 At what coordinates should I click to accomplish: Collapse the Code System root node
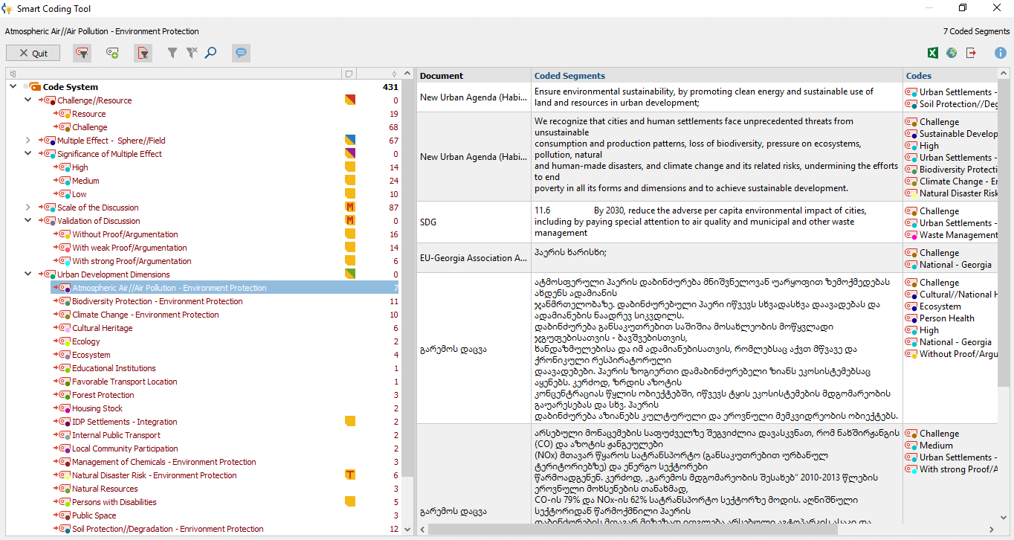[13, 87]
